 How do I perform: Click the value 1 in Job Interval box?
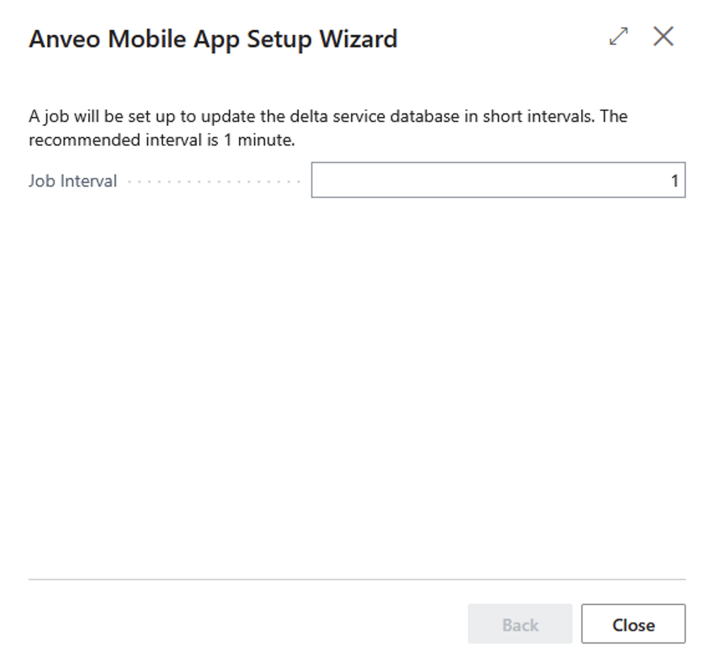pyautogui.click(x=674, y=181)
